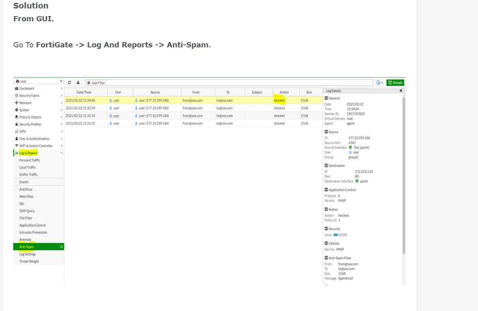
Task: Click the WiFi & Switch Controller icon
Action: 16,146
